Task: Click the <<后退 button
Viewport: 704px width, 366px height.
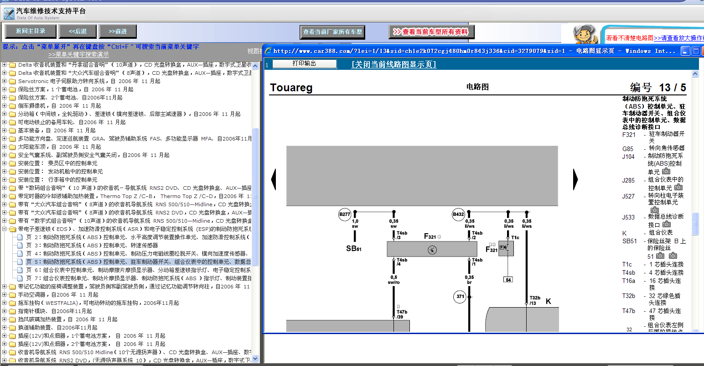Action: click(78, 31)
